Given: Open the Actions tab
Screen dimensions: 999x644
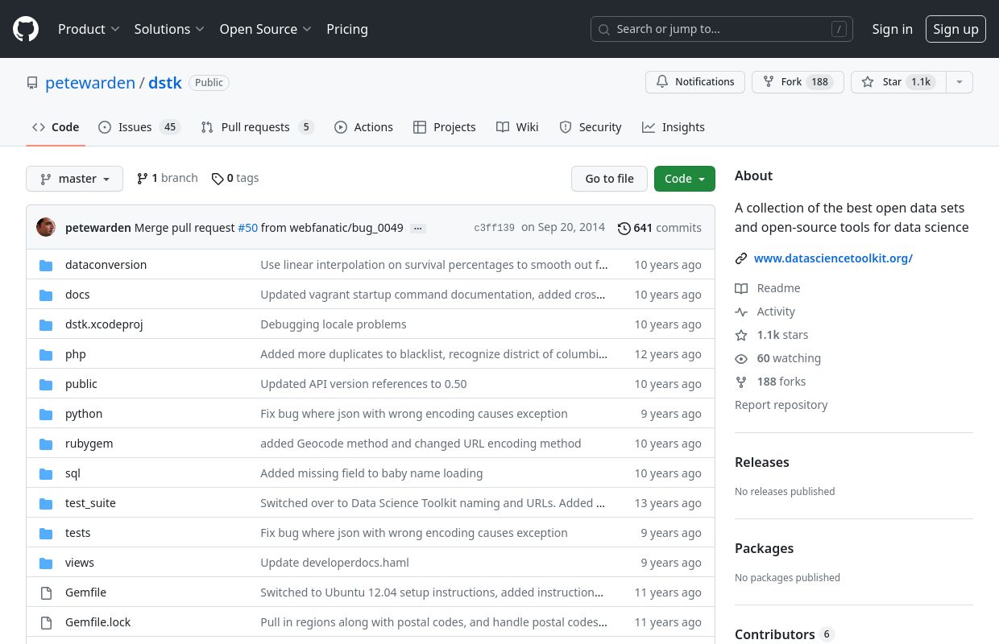Looking at the screenshot, I should [x=363, y=127].
